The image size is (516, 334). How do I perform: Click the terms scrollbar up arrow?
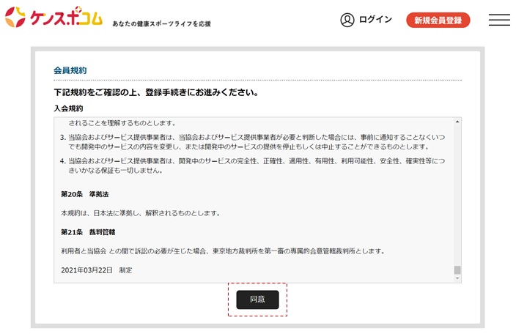(457, 122)
